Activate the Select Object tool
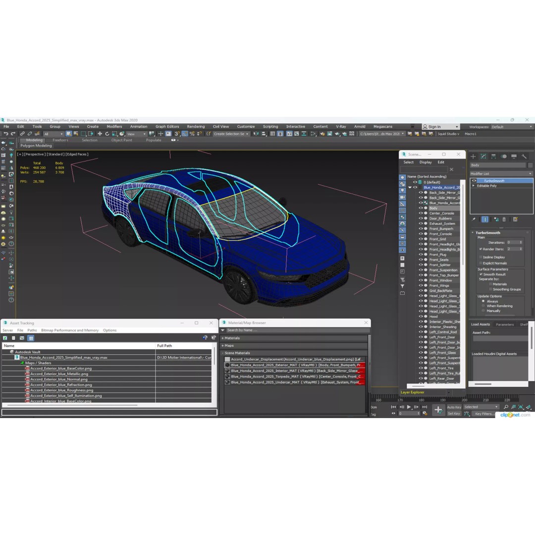Image resolution: width=535 pixels, height=535 pixels. [x=68, y=134]
